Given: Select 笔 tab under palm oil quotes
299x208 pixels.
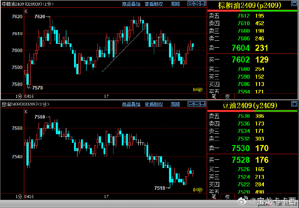Looking at the screenshot, I should pos(214,96).
